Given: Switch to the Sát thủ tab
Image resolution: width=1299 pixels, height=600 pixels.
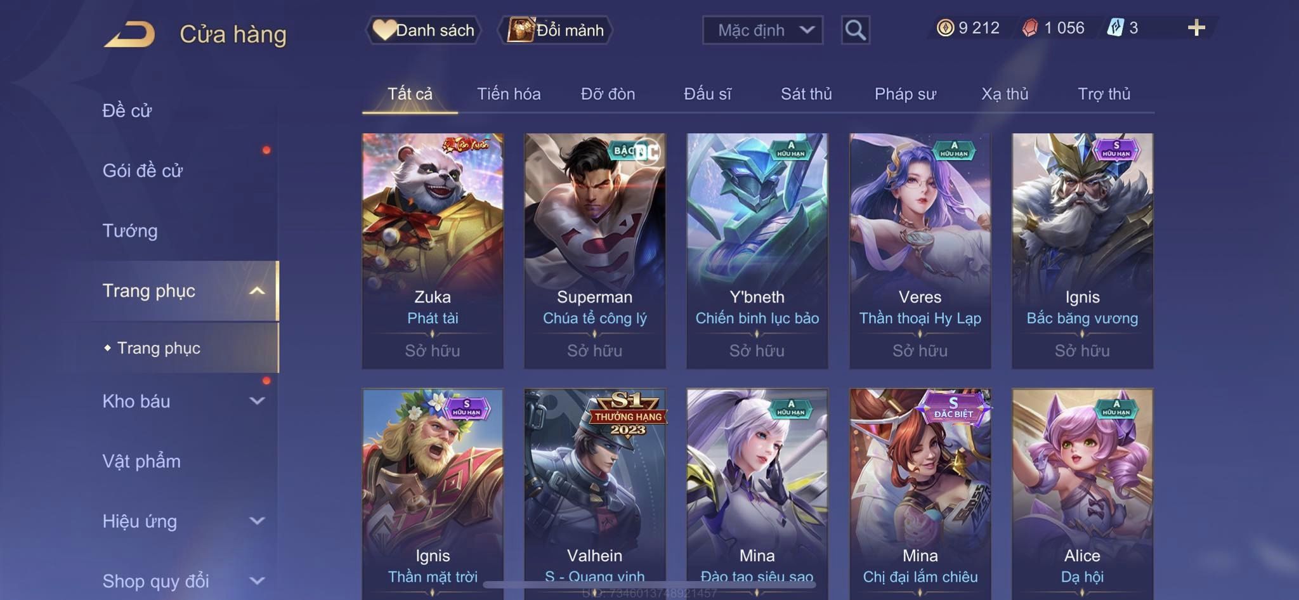Looking at the screenshot, I should coord(806,94).
